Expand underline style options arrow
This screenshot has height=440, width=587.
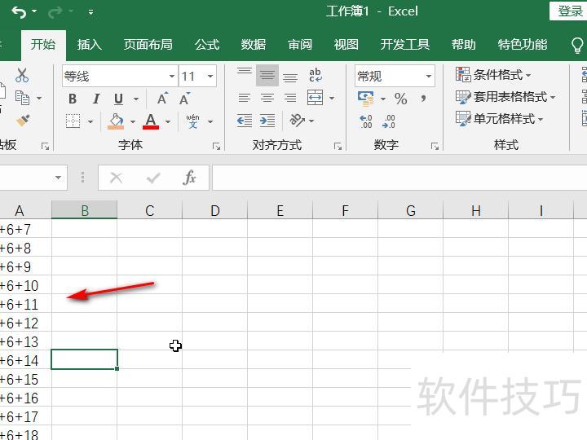pos(136,99)
